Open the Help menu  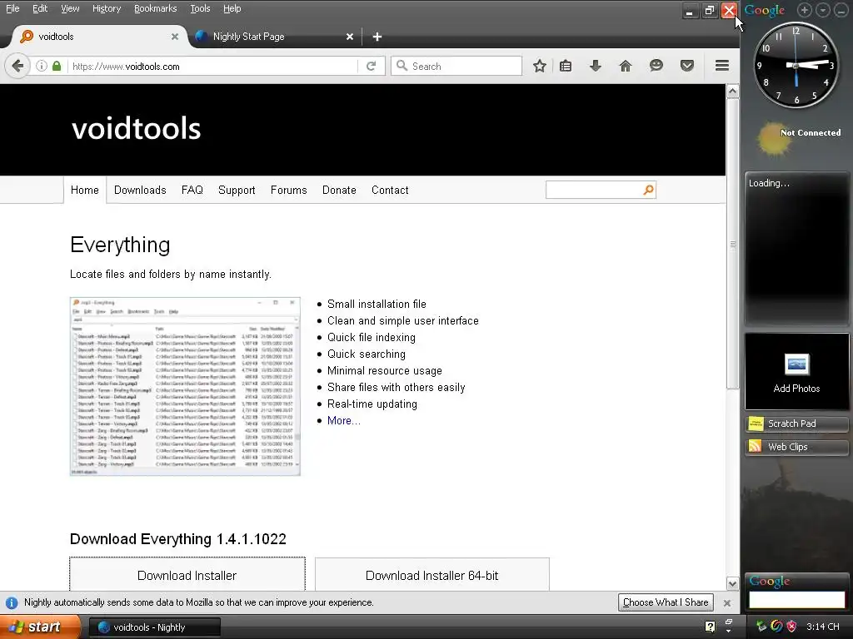[x=232, y=8]
